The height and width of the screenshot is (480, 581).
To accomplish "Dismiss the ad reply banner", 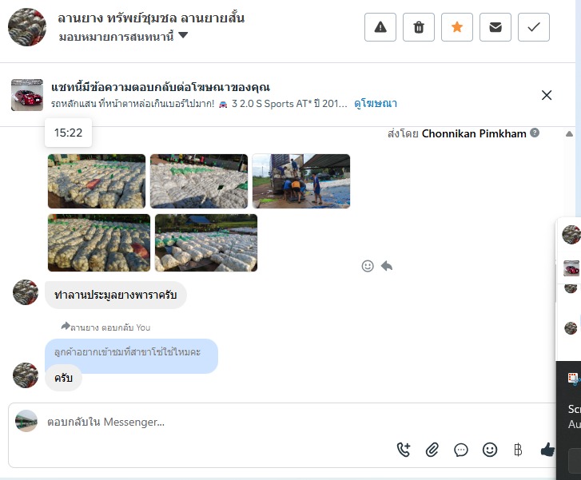I will (547, 95).
